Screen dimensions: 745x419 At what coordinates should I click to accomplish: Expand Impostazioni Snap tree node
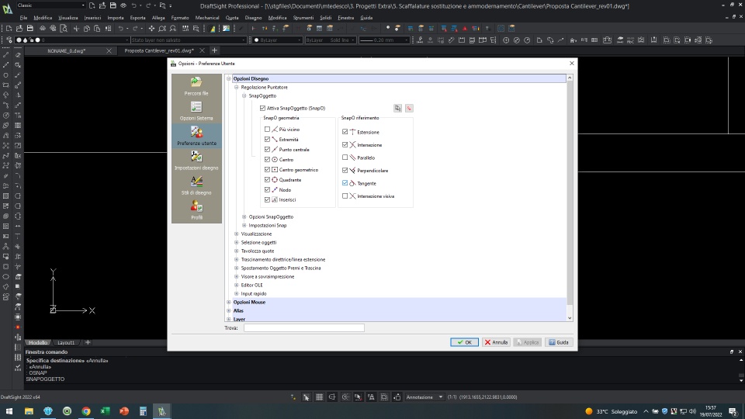coord(244,225)
